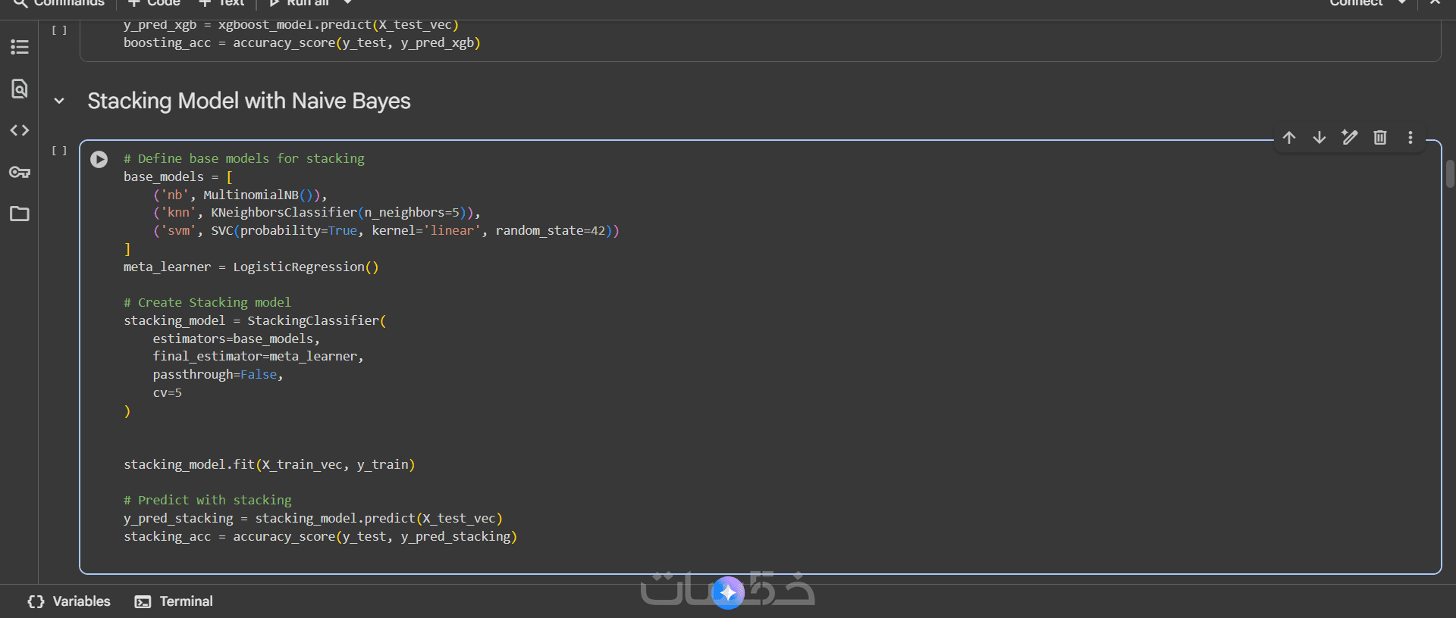Collapse the Stacking Model with Naive Bayes section

click(x=59, y=101)
